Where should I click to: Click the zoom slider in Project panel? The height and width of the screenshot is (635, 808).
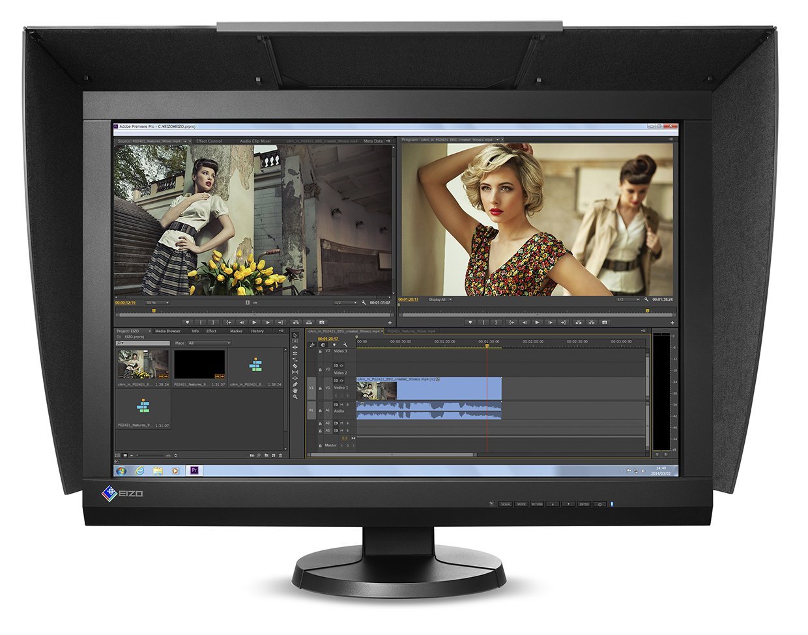click(x=150, y=455)
